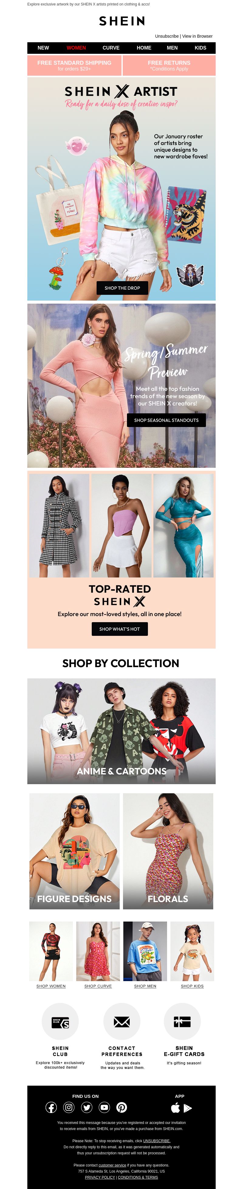243x1189 pixels.
Task: Open SHEIN Instagram icon in footer
Action: tap(69, 1107)
